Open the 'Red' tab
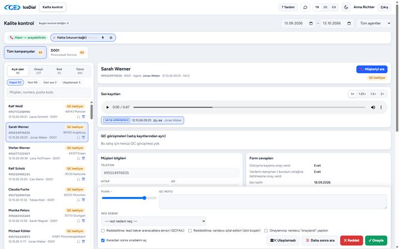The image size is (399, 249). (59, 71)
